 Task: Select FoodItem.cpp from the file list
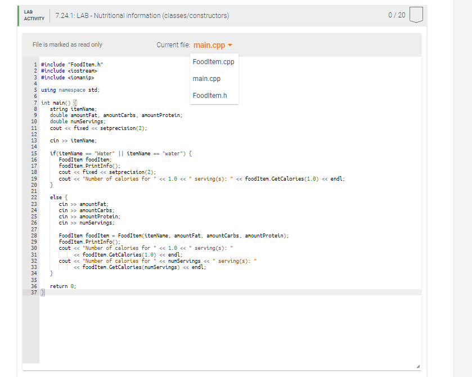point(213,62)
